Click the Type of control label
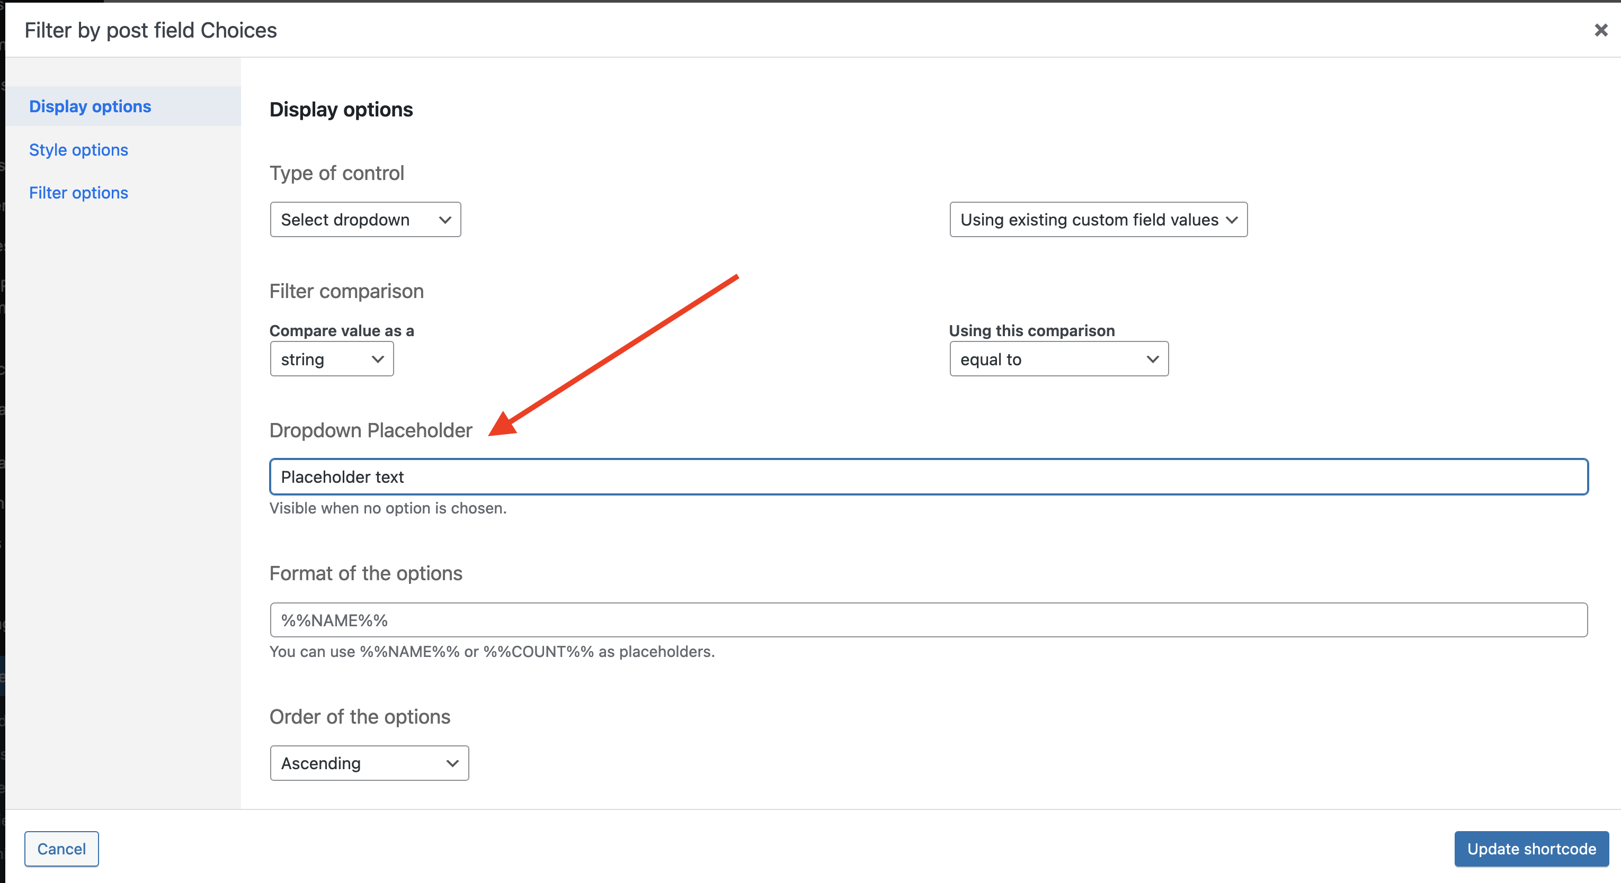Image resolution: width=1621 pixels, height=883 pixels. click(x=337, y=173)
